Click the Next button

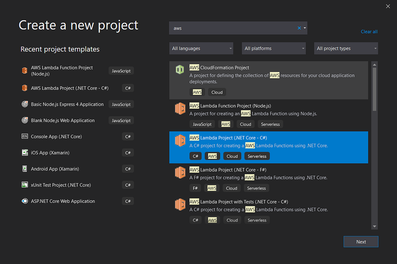361,241
